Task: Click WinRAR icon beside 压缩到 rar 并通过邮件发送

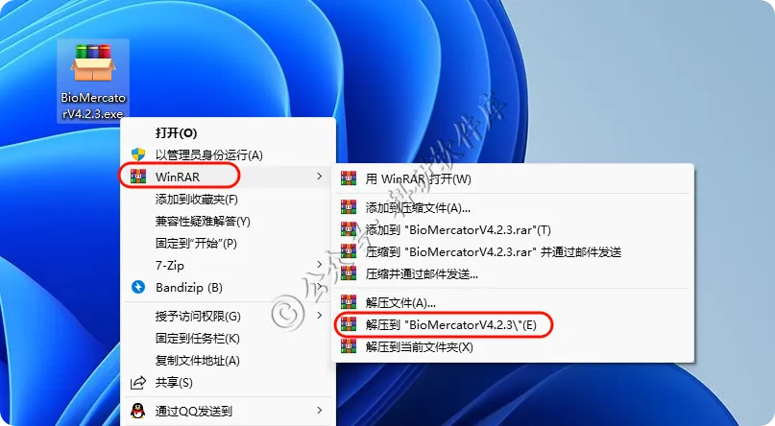Action: tap(349, 251)
